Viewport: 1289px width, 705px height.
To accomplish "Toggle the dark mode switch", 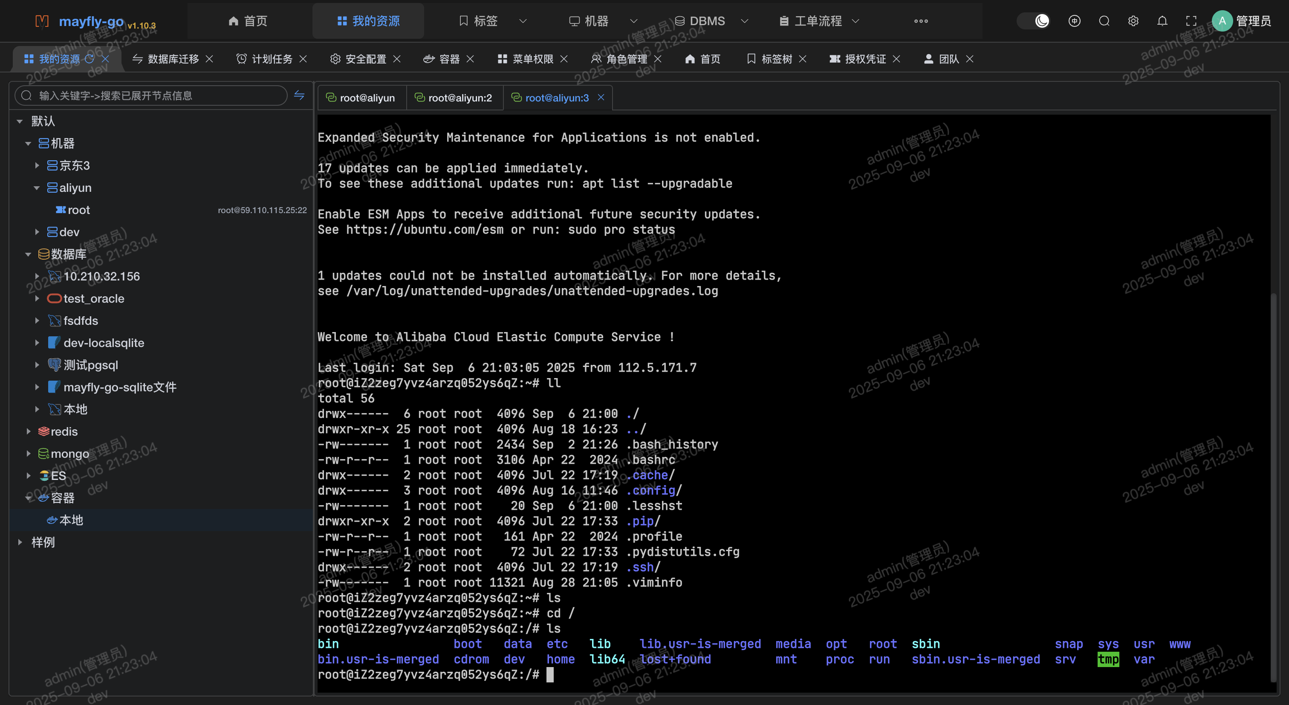I will click(x=1034, y=21).
